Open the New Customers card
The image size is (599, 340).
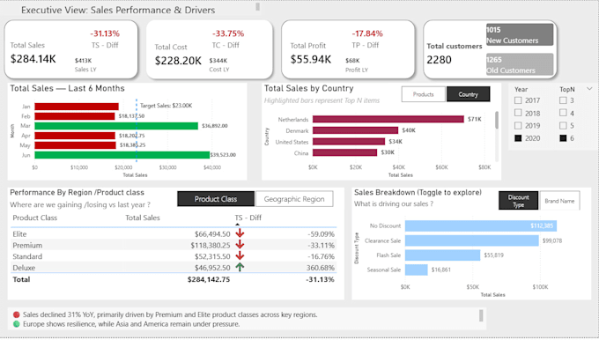click(520, 34)
